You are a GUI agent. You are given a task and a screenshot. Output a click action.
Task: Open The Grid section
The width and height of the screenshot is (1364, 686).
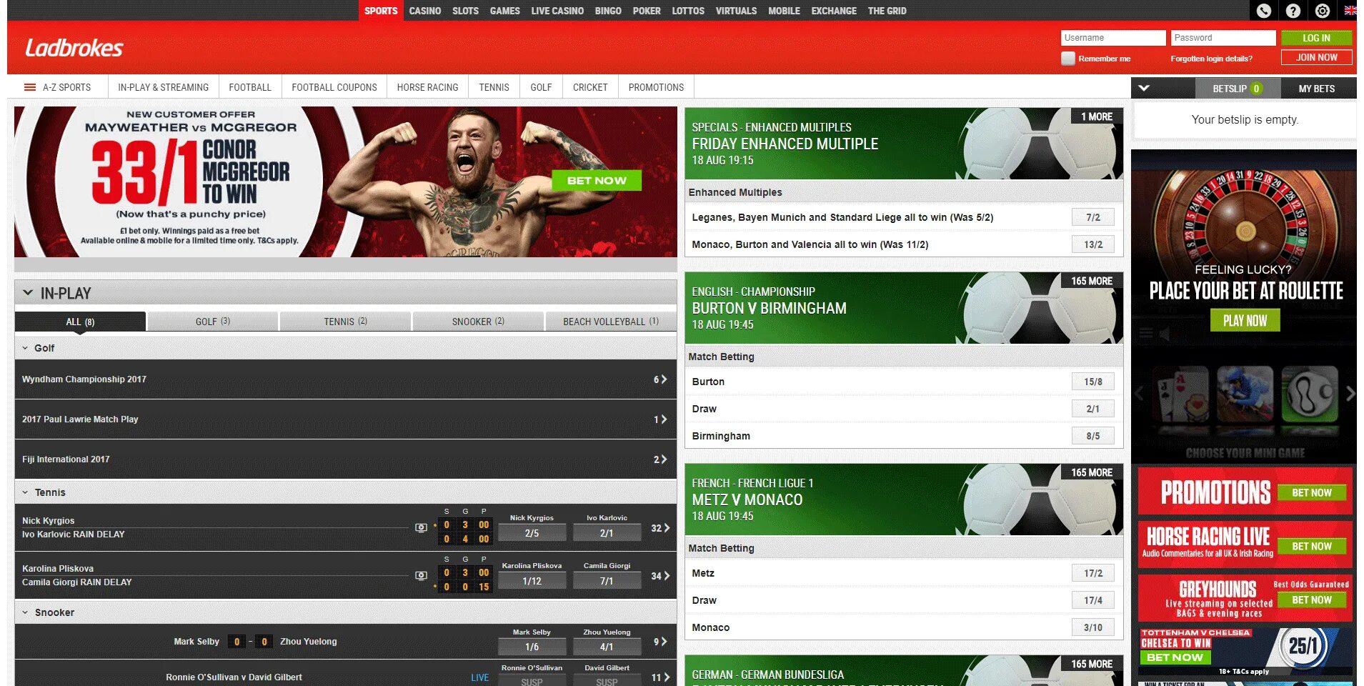887,11
